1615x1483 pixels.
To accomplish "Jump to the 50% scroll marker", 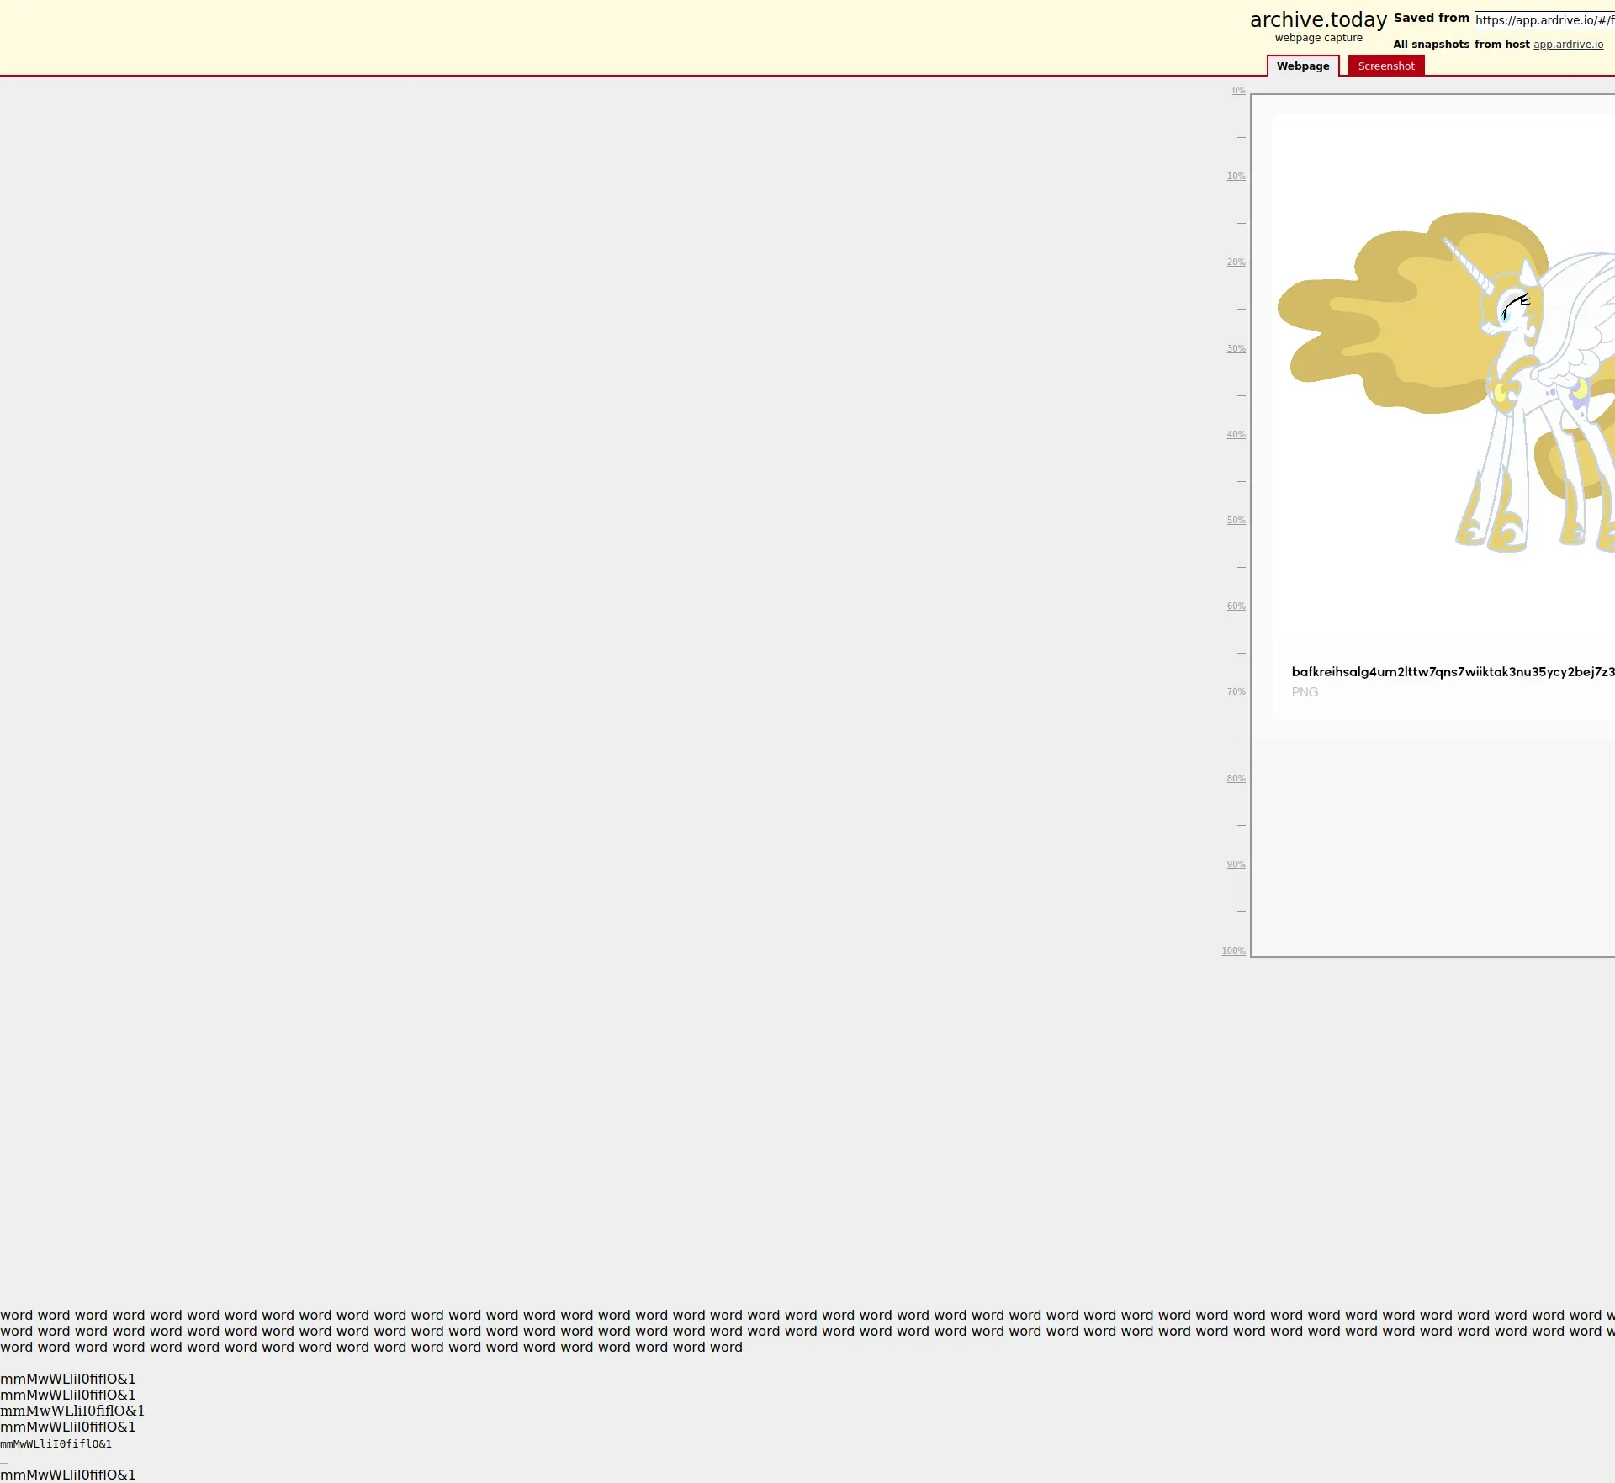I will click(x=1236, y=521).
